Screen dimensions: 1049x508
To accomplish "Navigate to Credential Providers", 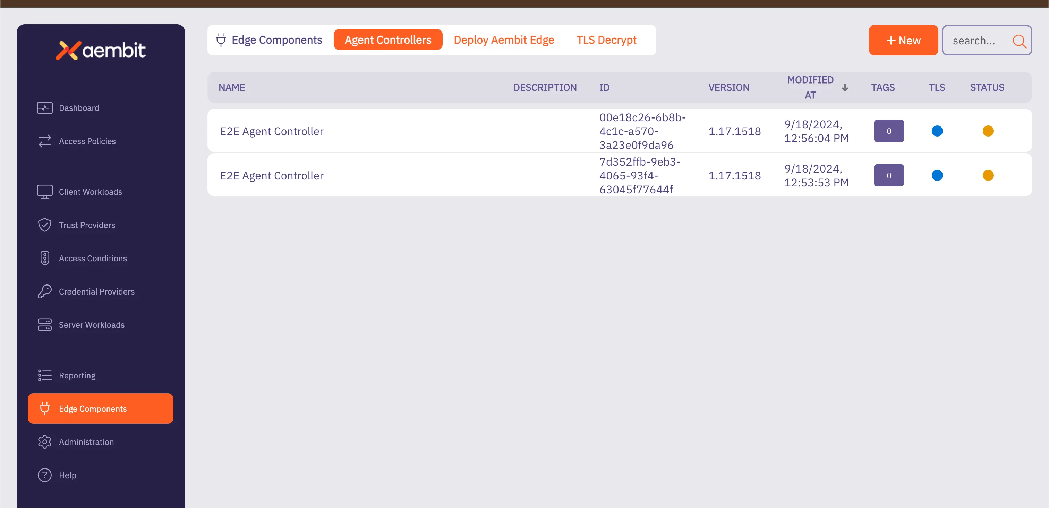I will tap(96, 291).
